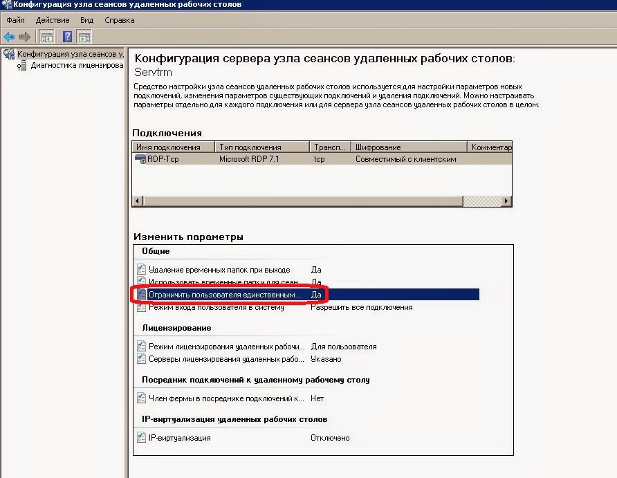Select the 'IP-виртуализация' setting row
617x478 pixels.
179,438
